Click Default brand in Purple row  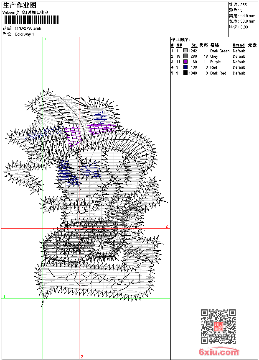tap(239, 62)
